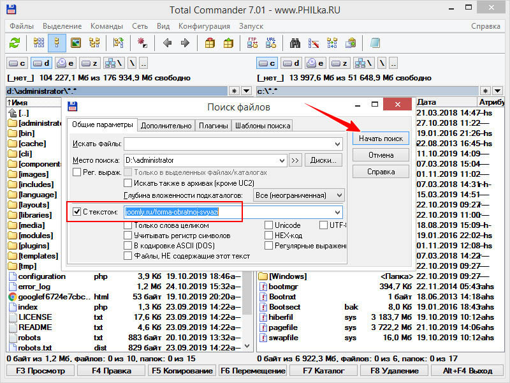Open the Выделение menu

pos(62,26)
